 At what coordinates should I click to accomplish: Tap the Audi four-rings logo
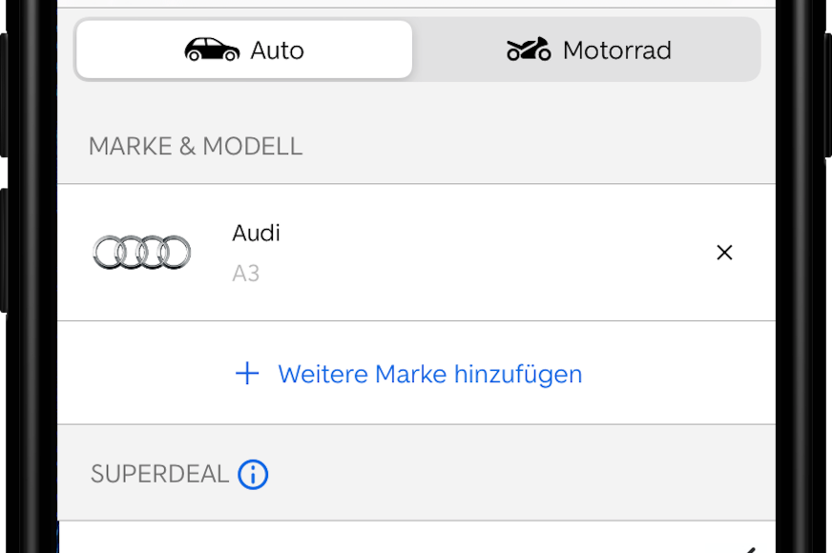pos(141,253)
